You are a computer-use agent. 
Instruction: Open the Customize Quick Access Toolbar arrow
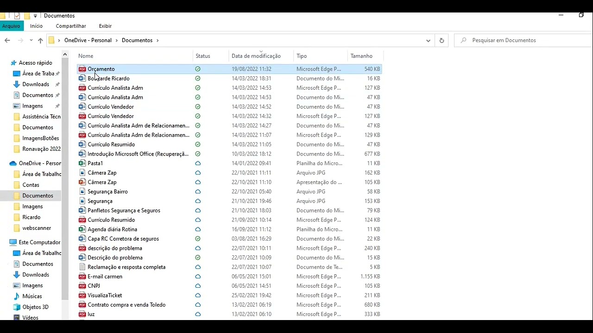coord(35,16)
